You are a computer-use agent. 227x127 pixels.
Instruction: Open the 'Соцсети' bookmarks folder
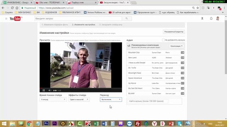click(7, 13)
